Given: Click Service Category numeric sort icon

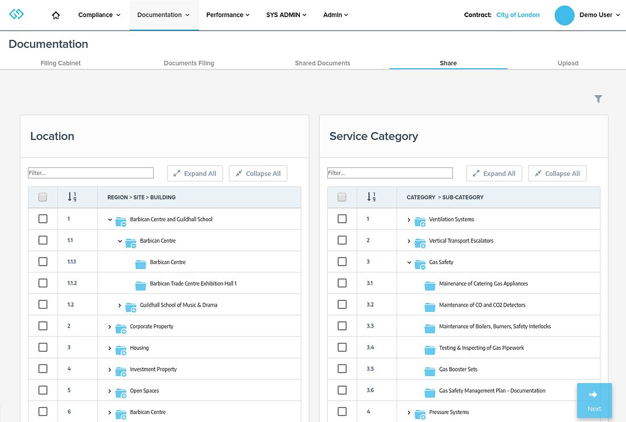Looking at the screenshot, I should coord(371,197).
